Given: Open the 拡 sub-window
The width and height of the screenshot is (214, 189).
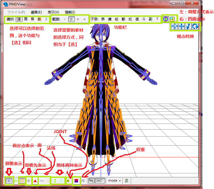Looking at the screenshot, I should click(x=130, y=19).
